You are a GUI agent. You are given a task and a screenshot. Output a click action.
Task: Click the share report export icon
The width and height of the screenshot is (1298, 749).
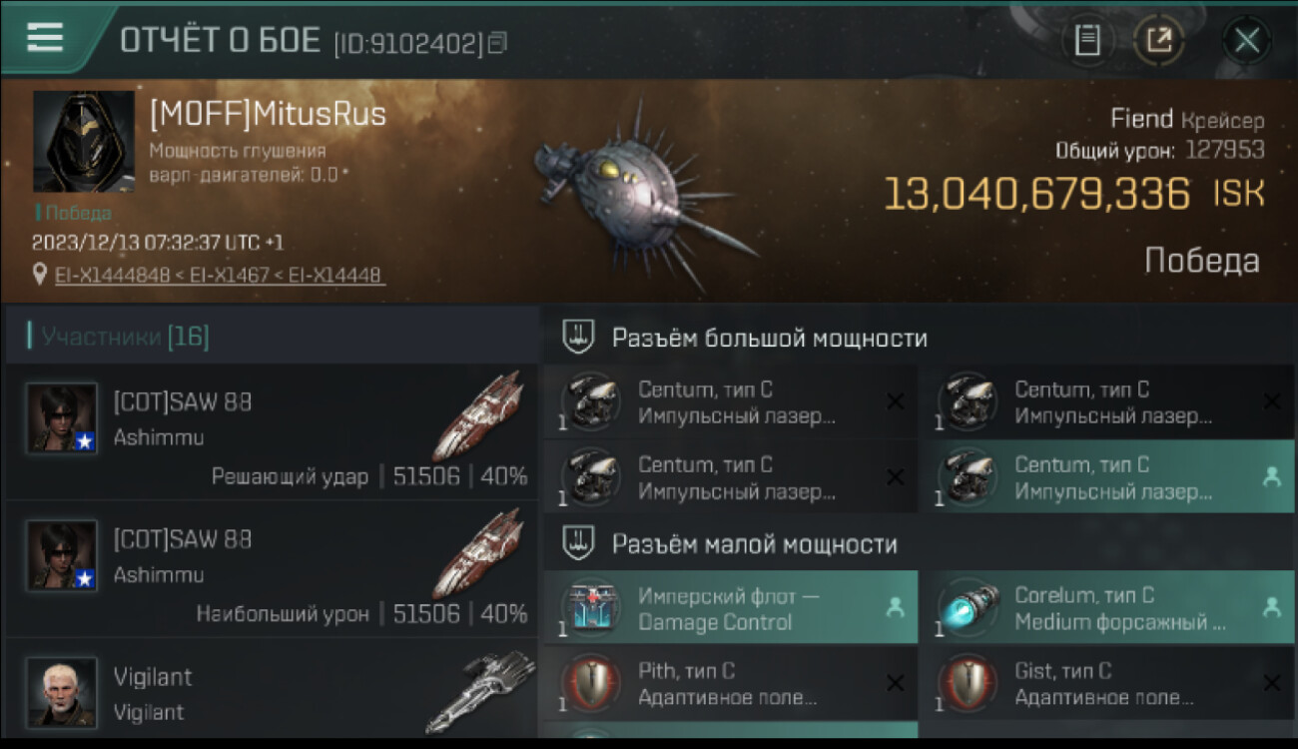click(1158, 41)
